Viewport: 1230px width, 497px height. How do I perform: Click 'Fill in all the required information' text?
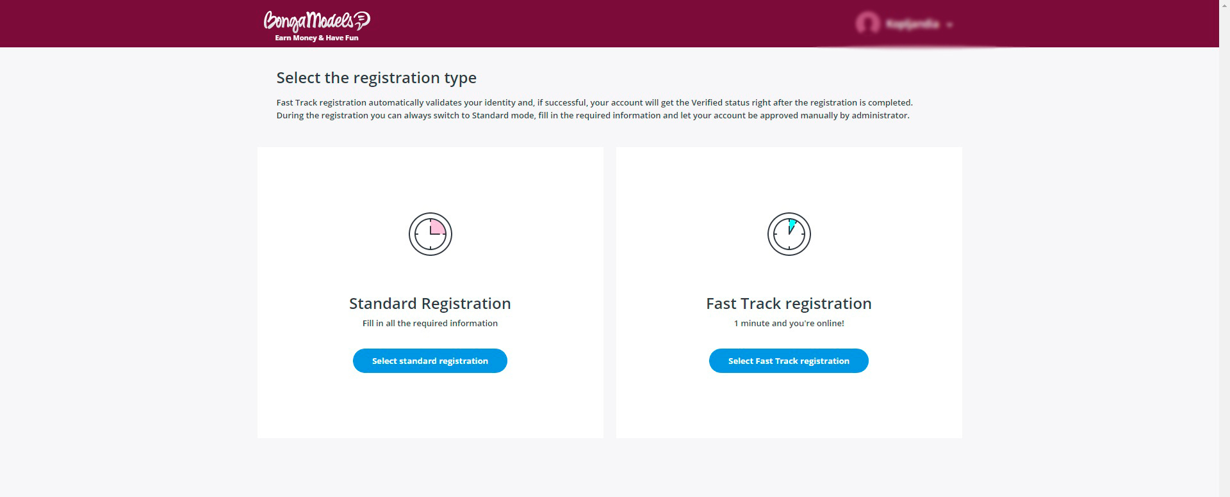click(430, 323)
